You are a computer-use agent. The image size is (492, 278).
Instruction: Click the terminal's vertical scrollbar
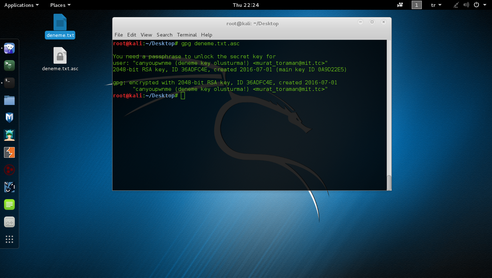click(x=389, y=182)
